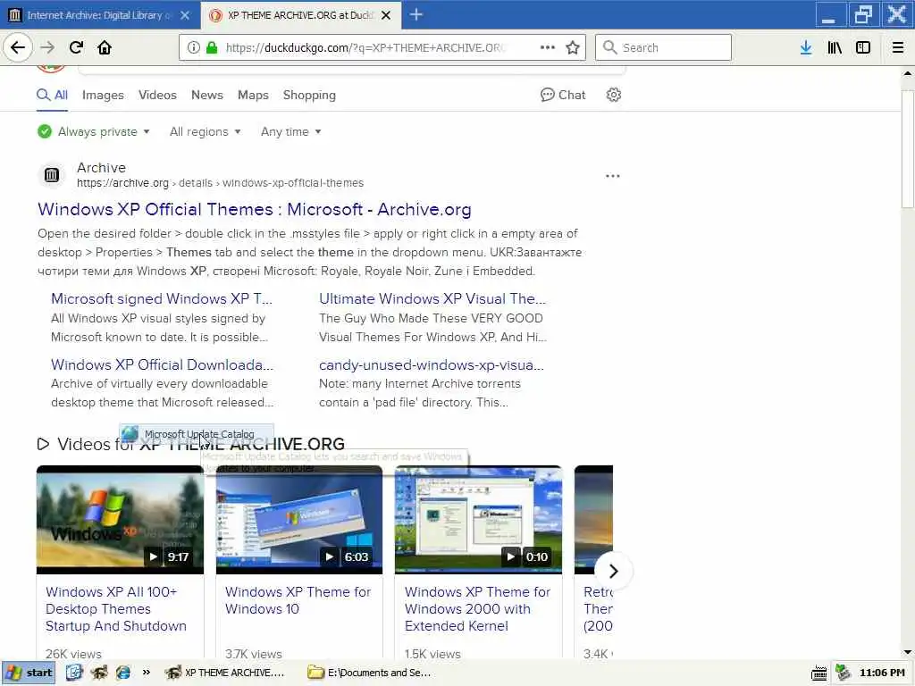The image size is (915, 686).
Task: Open candy-unused-windows-xp-visua... sublink
Action: (432, 365)
